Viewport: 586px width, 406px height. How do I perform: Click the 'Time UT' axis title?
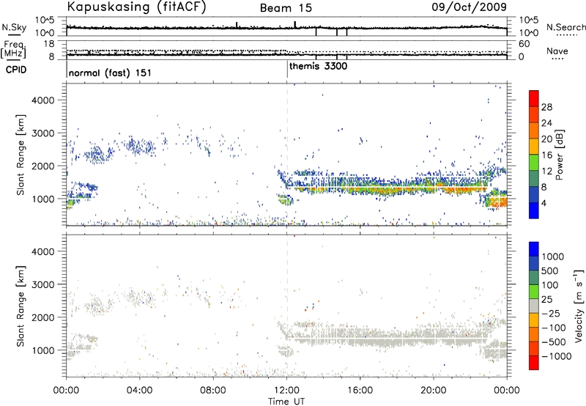point(286,402)
